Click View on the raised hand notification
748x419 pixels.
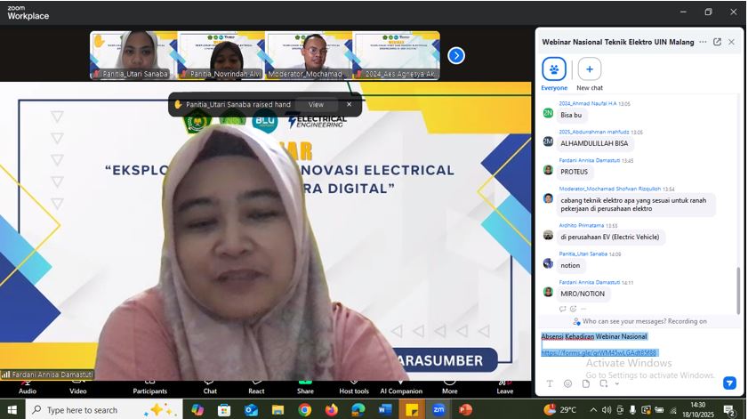(x=316, y=104)
